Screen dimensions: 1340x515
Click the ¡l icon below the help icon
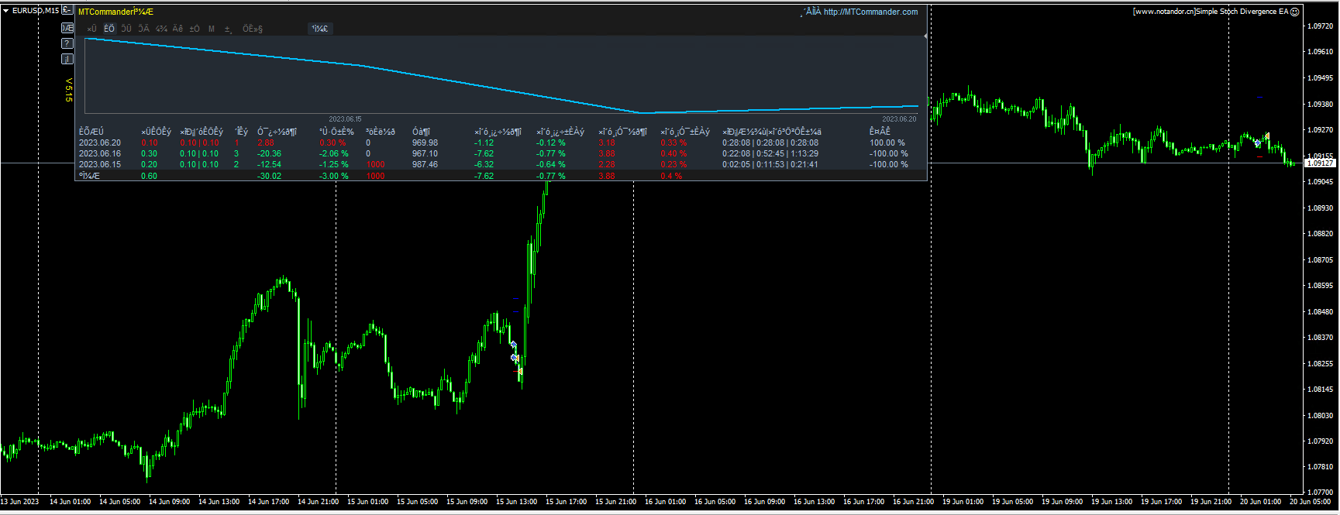pos(67,59)
